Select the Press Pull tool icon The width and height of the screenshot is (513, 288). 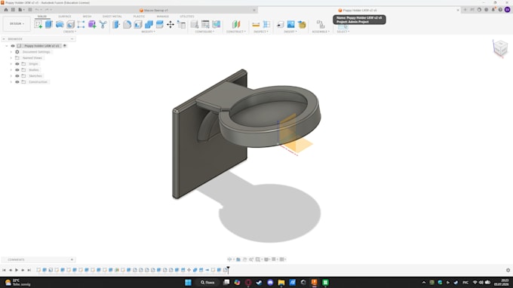pyautogui.click(x=116, y=24)
